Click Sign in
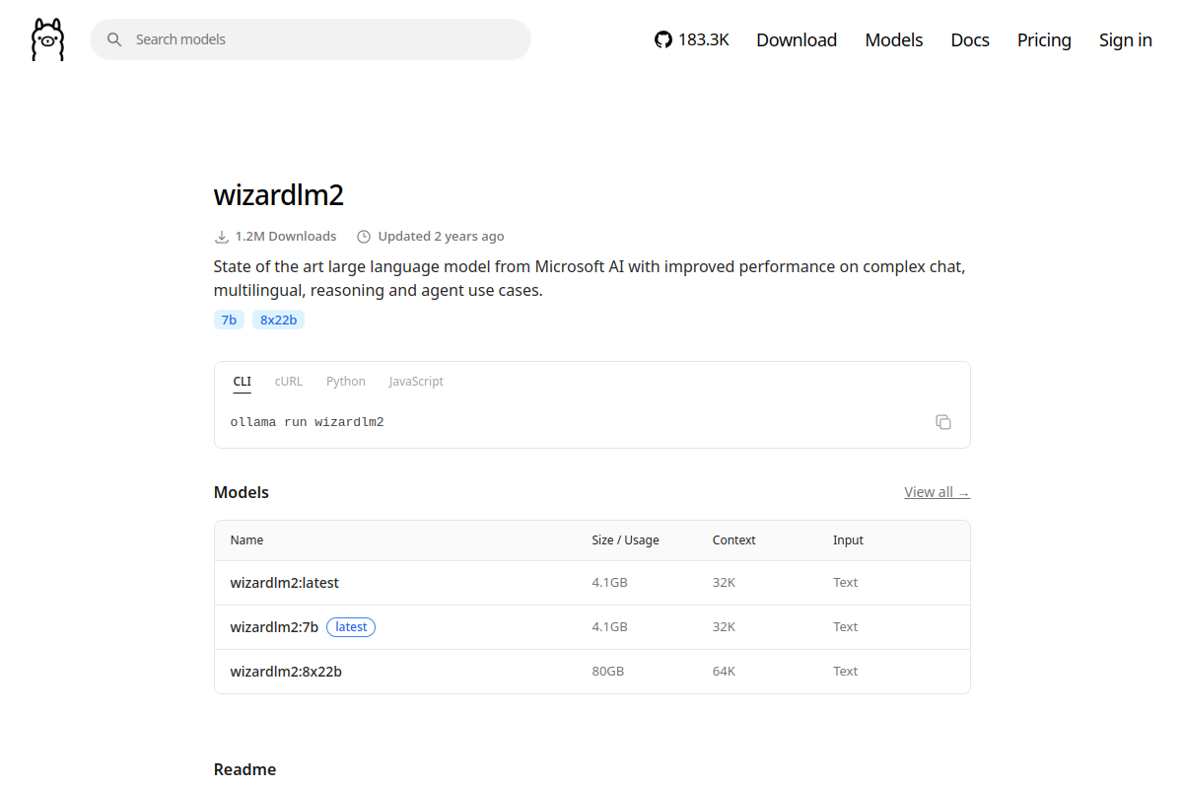Viewport: 1183px width, 789px height. tap(1126, 39)
